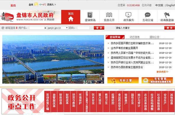175x115 pixels.
Task: Click visitor counter number 015383498
Action: click(x=133, y=5)
